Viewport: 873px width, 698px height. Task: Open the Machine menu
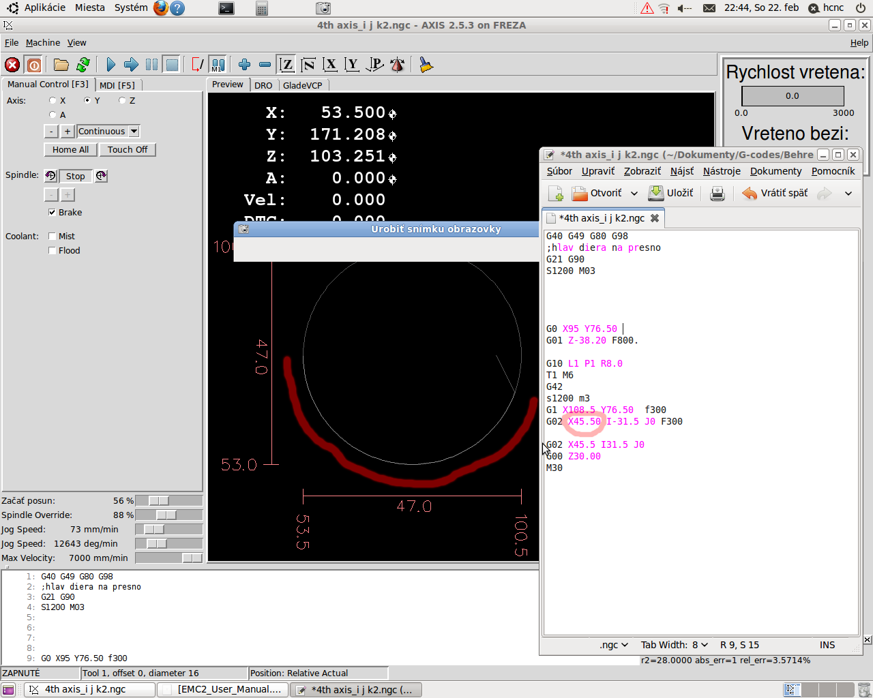pyautogui.click(x=42, y=42)
